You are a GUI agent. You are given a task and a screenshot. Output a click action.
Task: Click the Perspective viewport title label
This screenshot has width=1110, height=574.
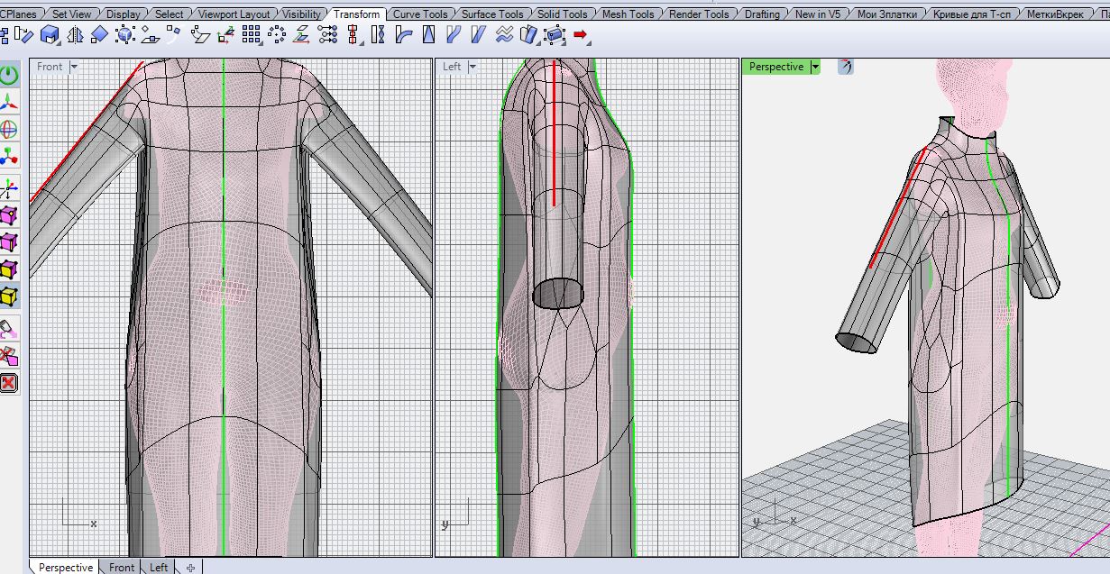[775, 67]
